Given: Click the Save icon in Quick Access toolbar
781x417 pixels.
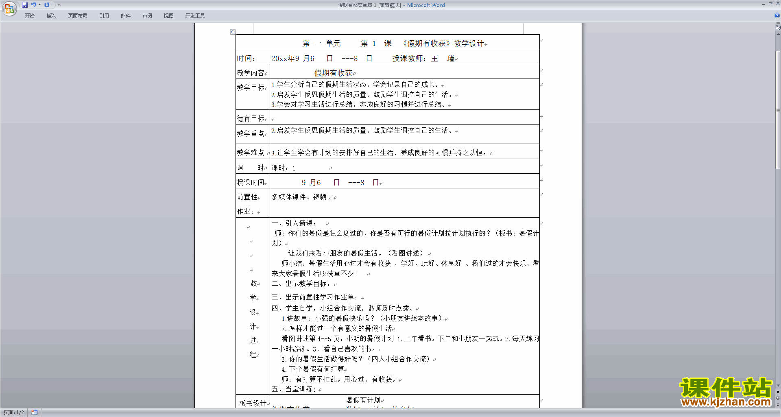Looking at the screenshot, I should 25,5.
